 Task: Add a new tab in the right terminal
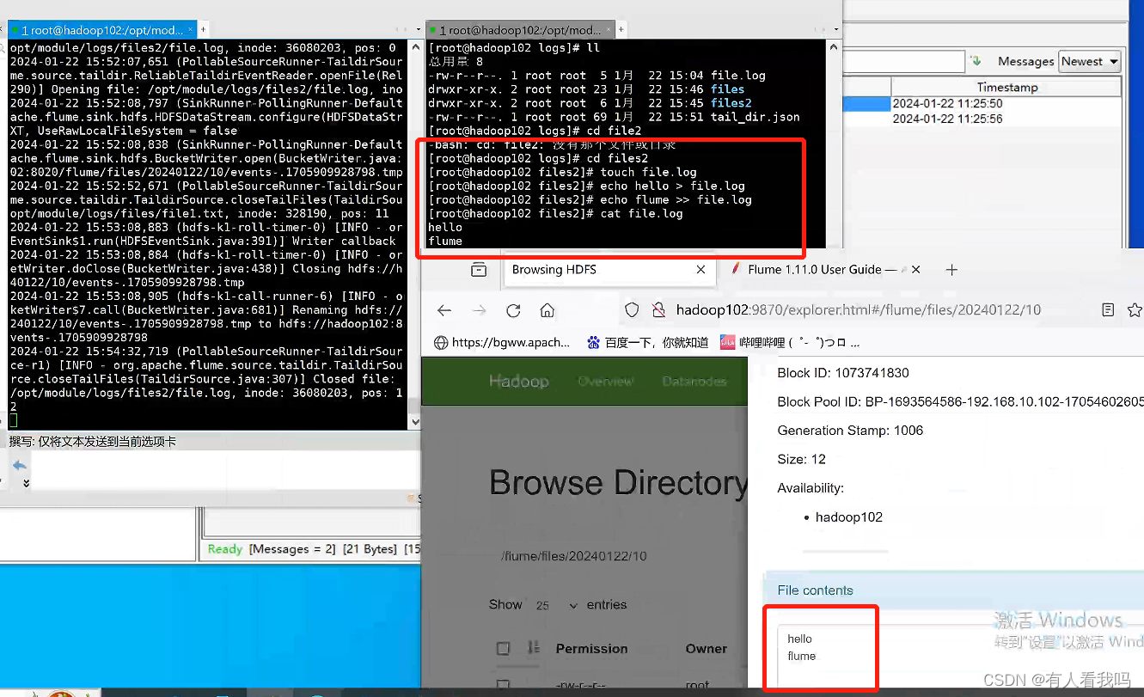(621, 29)
